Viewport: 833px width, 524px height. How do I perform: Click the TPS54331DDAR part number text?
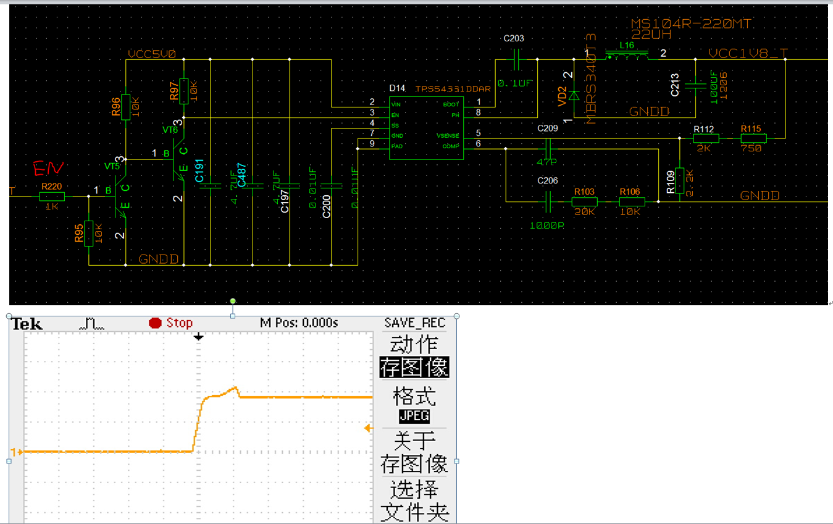pyautogui.click(x=453, y=89)
